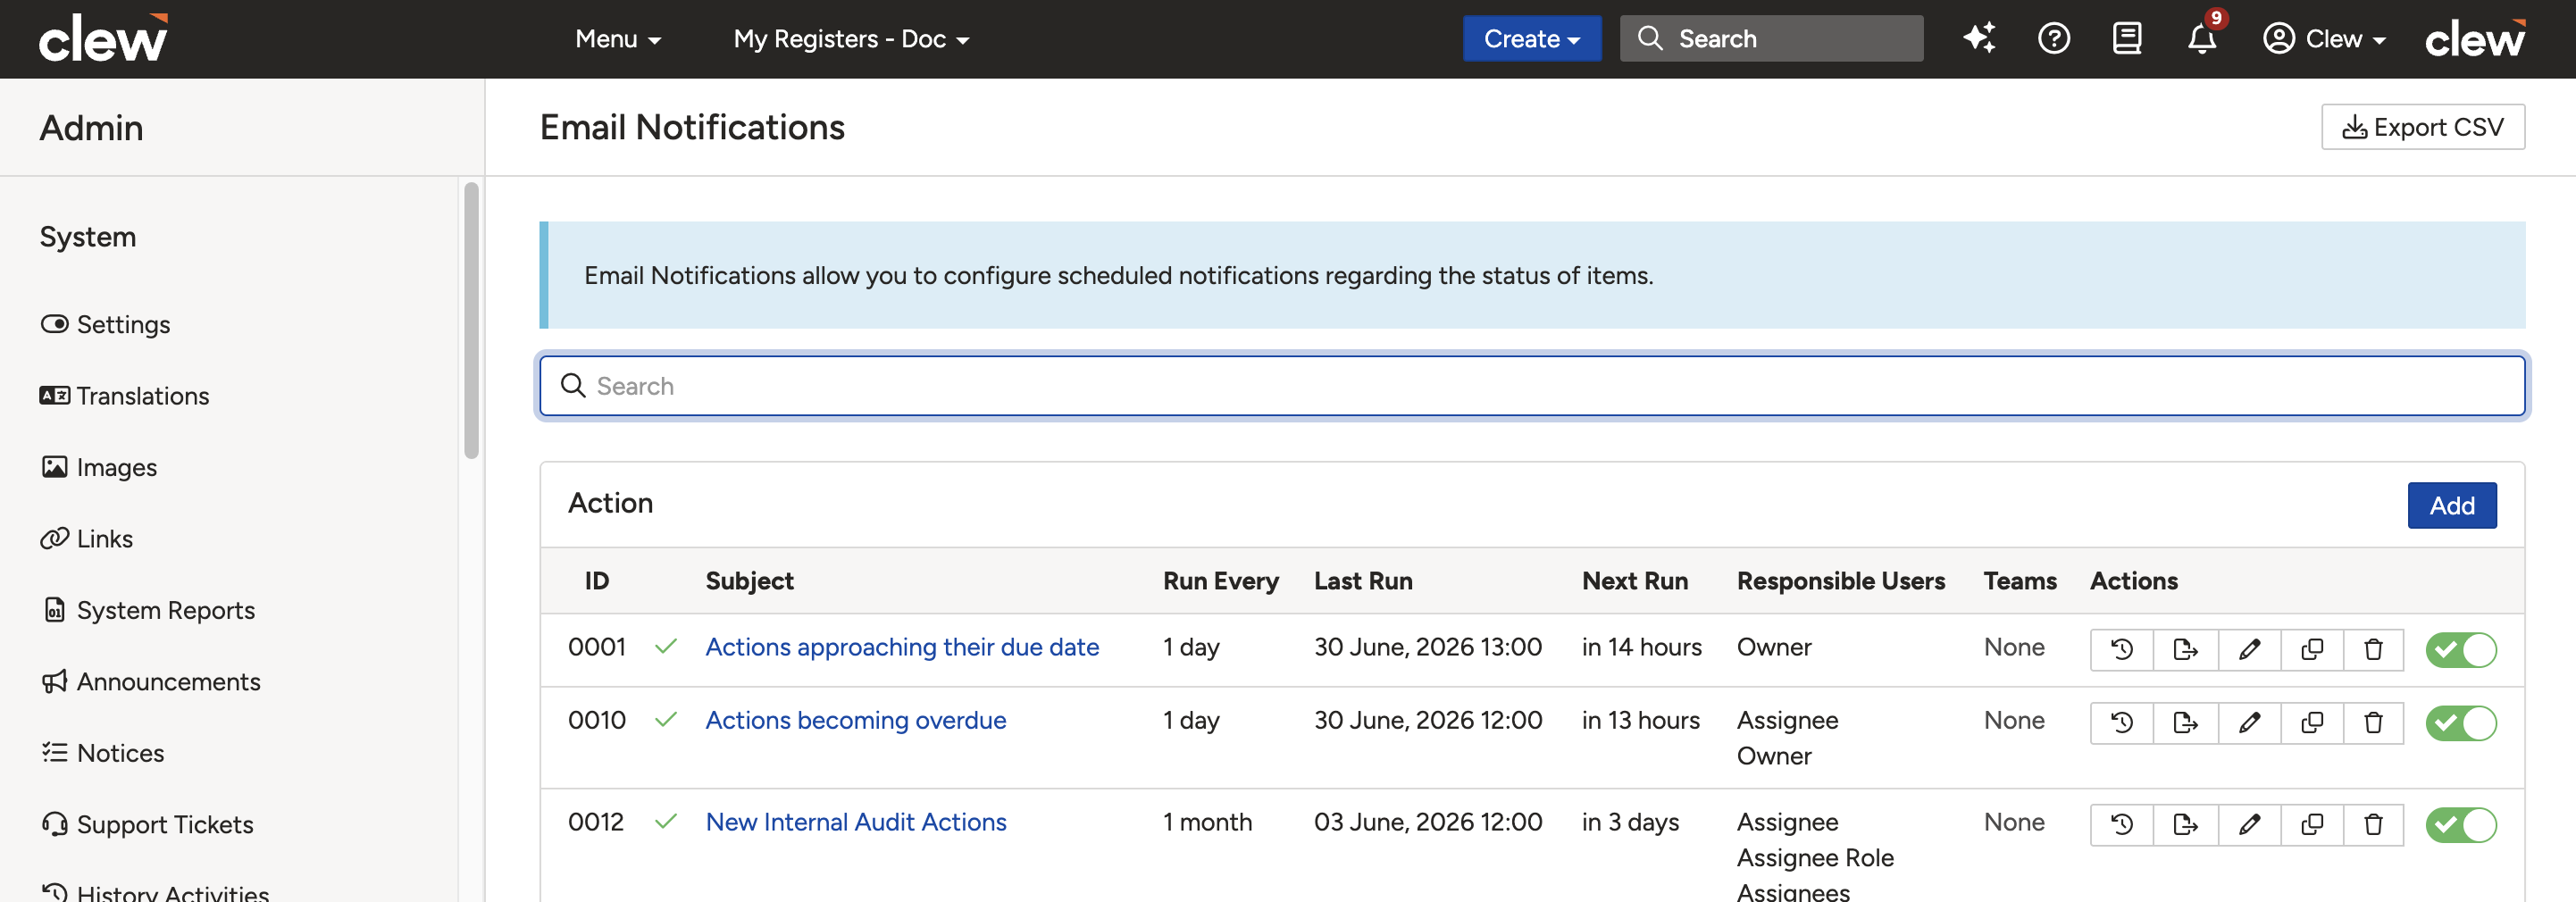
Task: Click the Last Run column header
Action: click(1363, 581)
